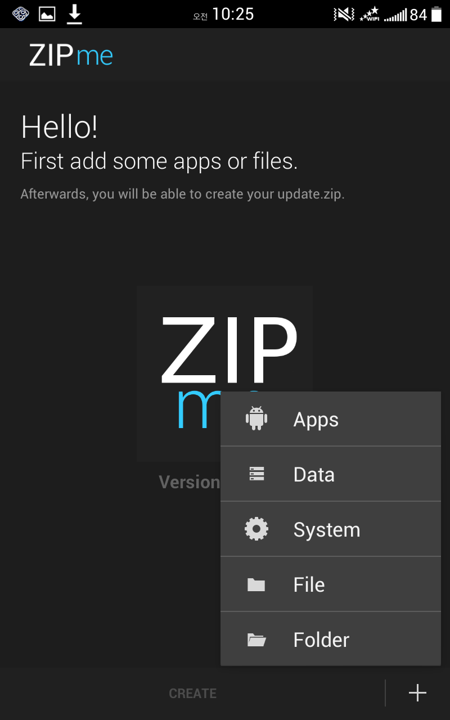450x720 pixels.
Task: Tap the open Folder icon
Action: 256,640
